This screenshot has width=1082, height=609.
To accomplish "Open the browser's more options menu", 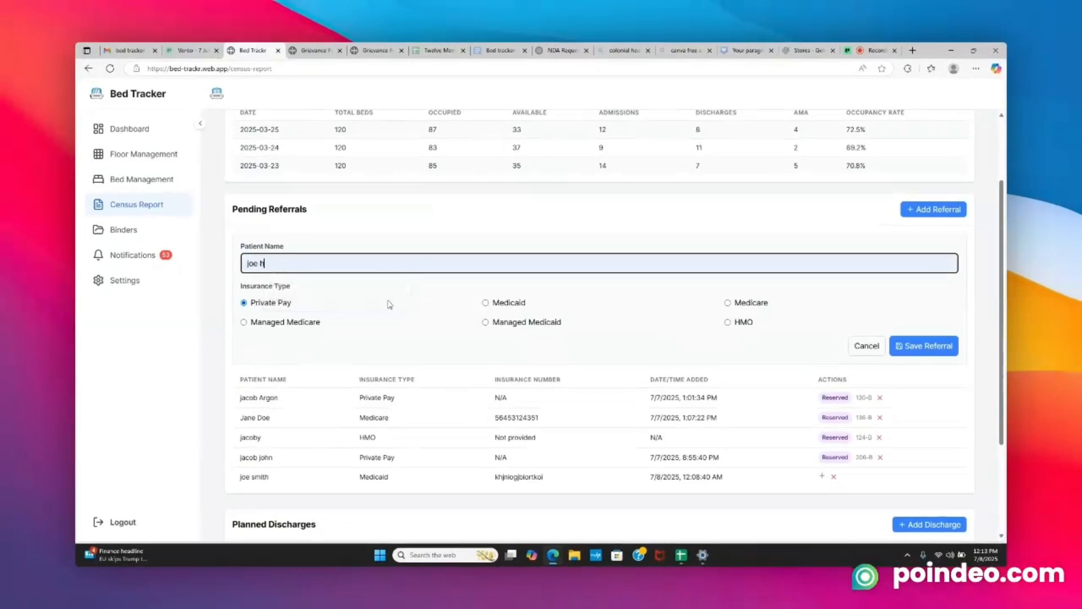I will tap(975, 68).
